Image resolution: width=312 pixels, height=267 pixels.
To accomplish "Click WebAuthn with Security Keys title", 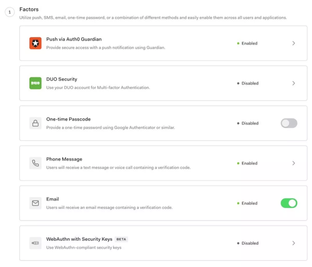I will [x=79, y=239].
